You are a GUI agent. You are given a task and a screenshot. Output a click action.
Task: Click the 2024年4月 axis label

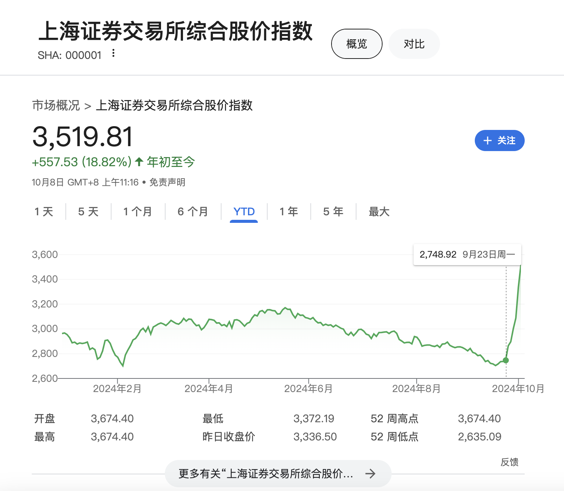coord(209,389)
